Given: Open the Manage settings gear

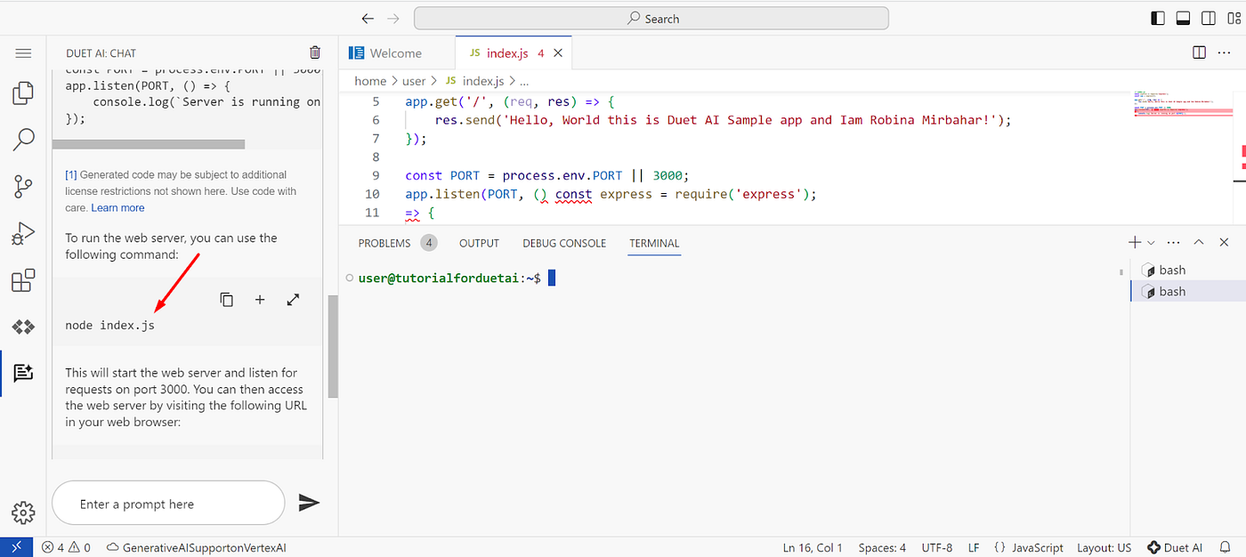Looking at the screenshot, I should click(x=23, y=513).
